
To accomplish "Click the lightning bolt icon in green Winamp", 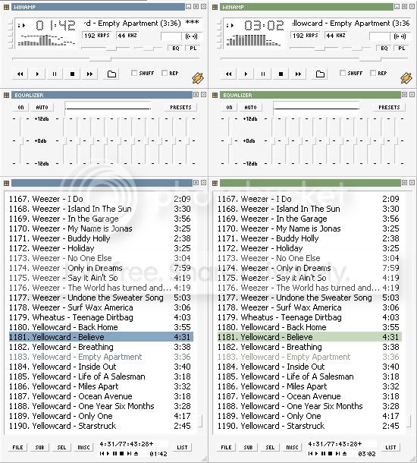I will point(406,77).
